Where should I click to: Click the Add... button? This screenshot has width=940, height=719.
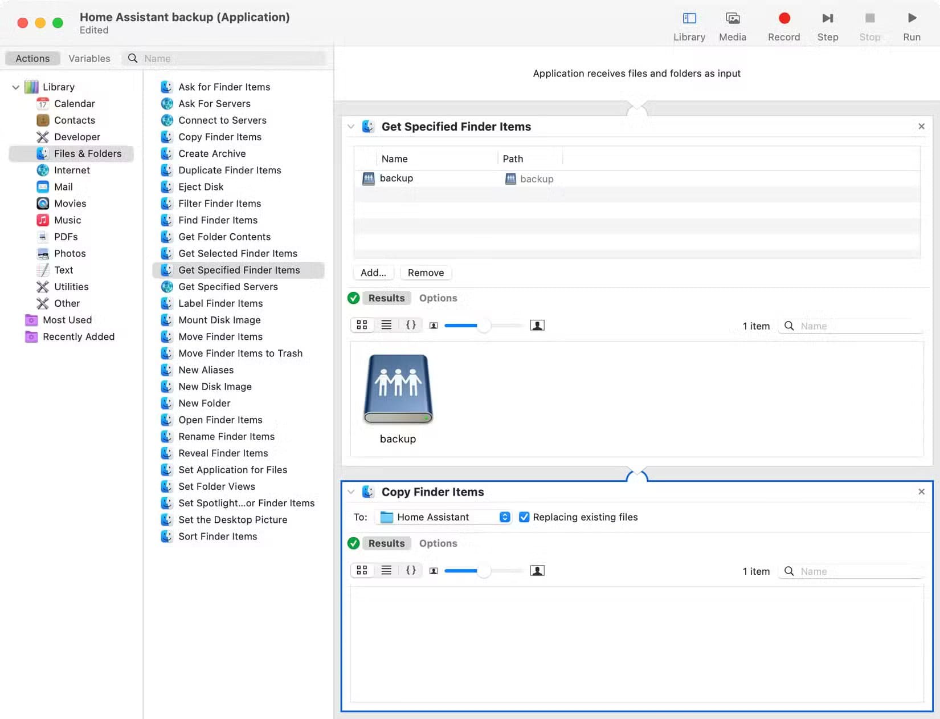click(x=373, y=273)
